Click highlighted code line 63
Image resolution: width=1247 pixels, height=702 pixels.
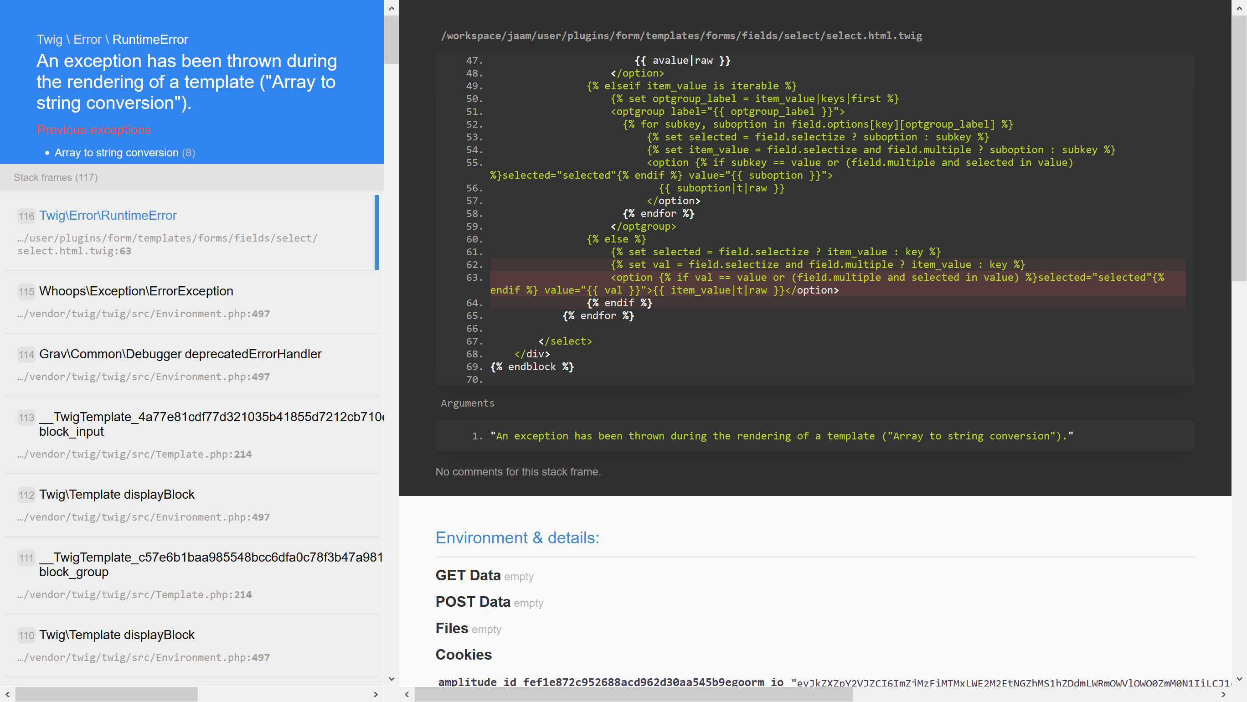click(838, 284)
